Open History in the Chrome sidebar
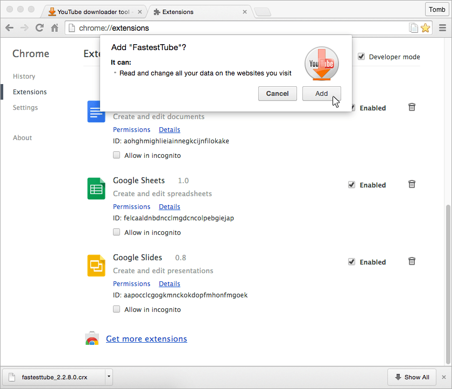Image resolution: width=452 pixels, height=389 pixels. 24,76
